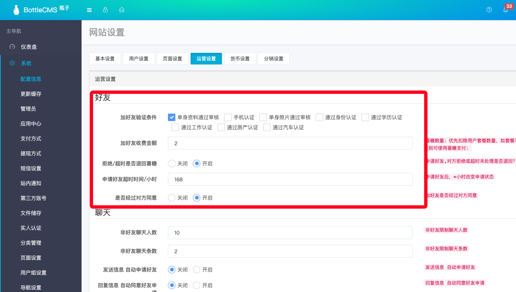Open the 货币设置 tab
Image resolution: width=516 pixels, height=292 pixels.
point(240,59)
